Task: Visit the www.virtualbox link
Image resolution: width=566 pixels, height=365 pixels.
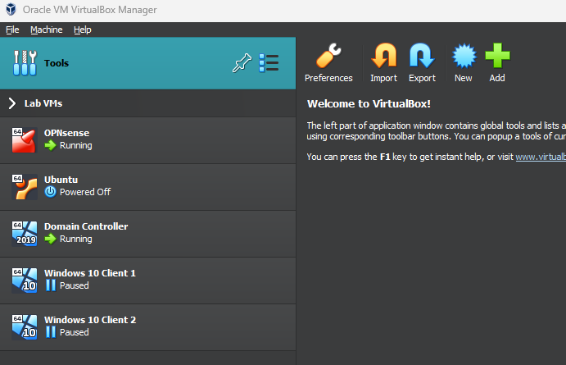Action: tap(540, 157)
